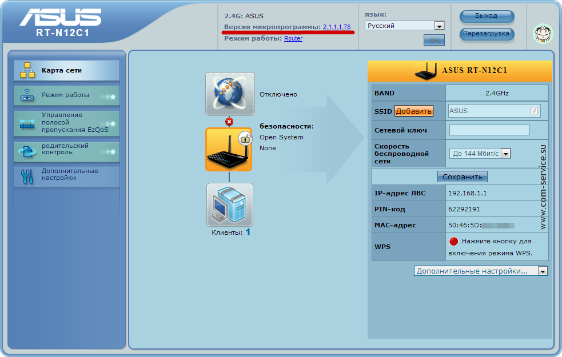The width and height of the screenshot is (562, 357).
Task: Click the Open System security text
Action: tap(281, 137)
